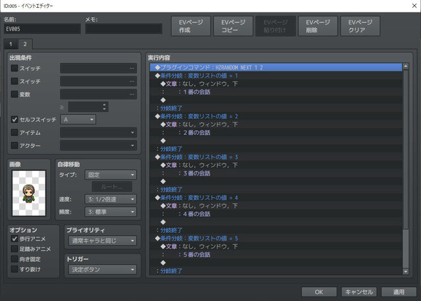Select the 条件分岐：変数リストの値 = 2 line
This screenshot has width=421, height=301.
(276, 116)
